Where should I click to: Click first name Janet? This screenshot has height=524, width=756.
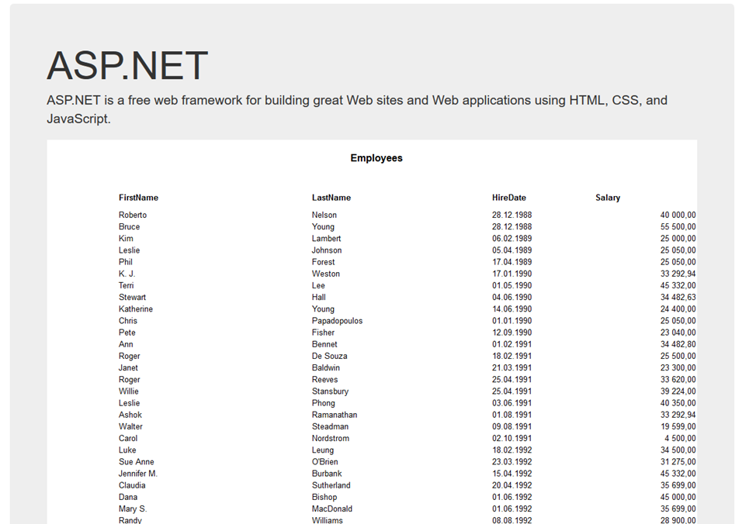pos(128,367)
